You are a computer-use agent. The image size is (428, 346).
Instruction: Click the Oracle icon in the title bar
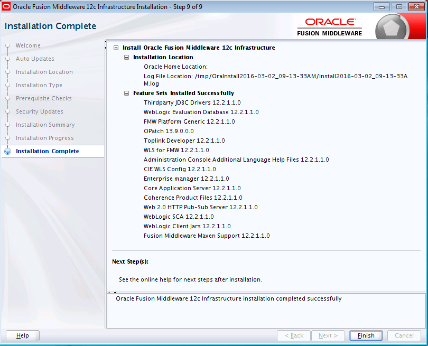(6, 6)
